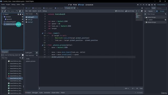Viewport: 168px width, 95px height.
Task: Open the Output bottom panel
Action: 28,93
